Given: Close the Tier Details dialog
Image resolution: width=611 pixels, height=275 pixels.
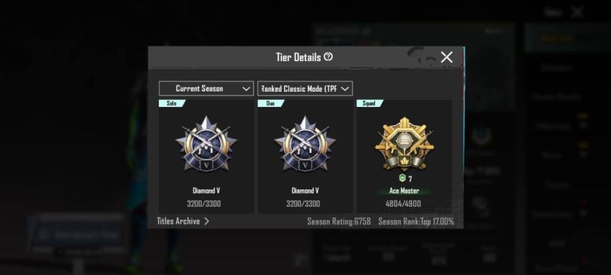Looking at the screenshot, I should [x=447, y=57].
